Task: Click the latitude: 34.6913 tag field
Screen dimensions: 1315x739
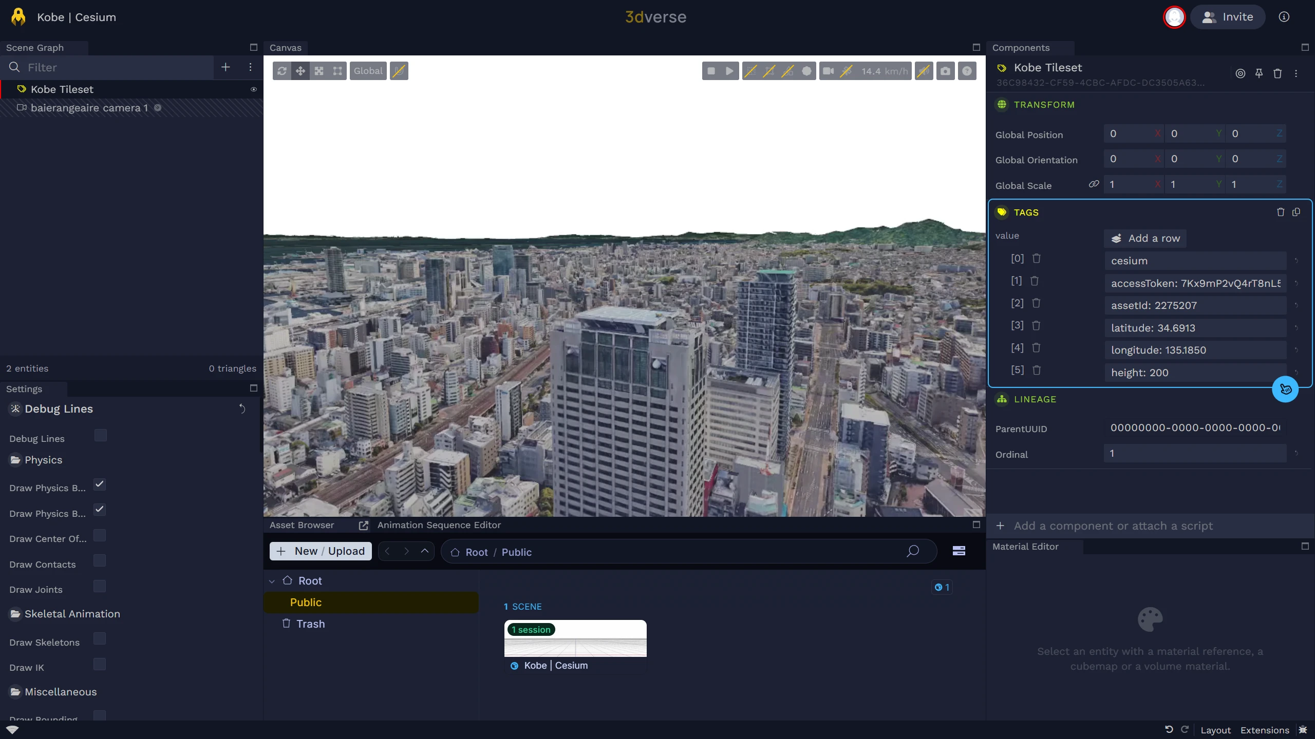Action: tap(1195, 328)
